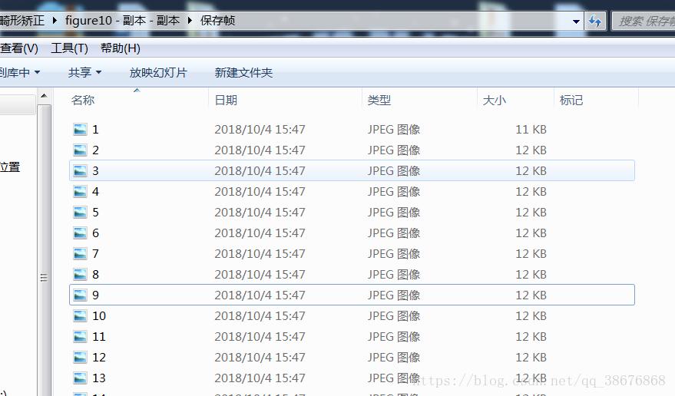Open the 查看(V) menu
Image resolution: width=675 pixels, height=396 pixels.
pos(19,48)
